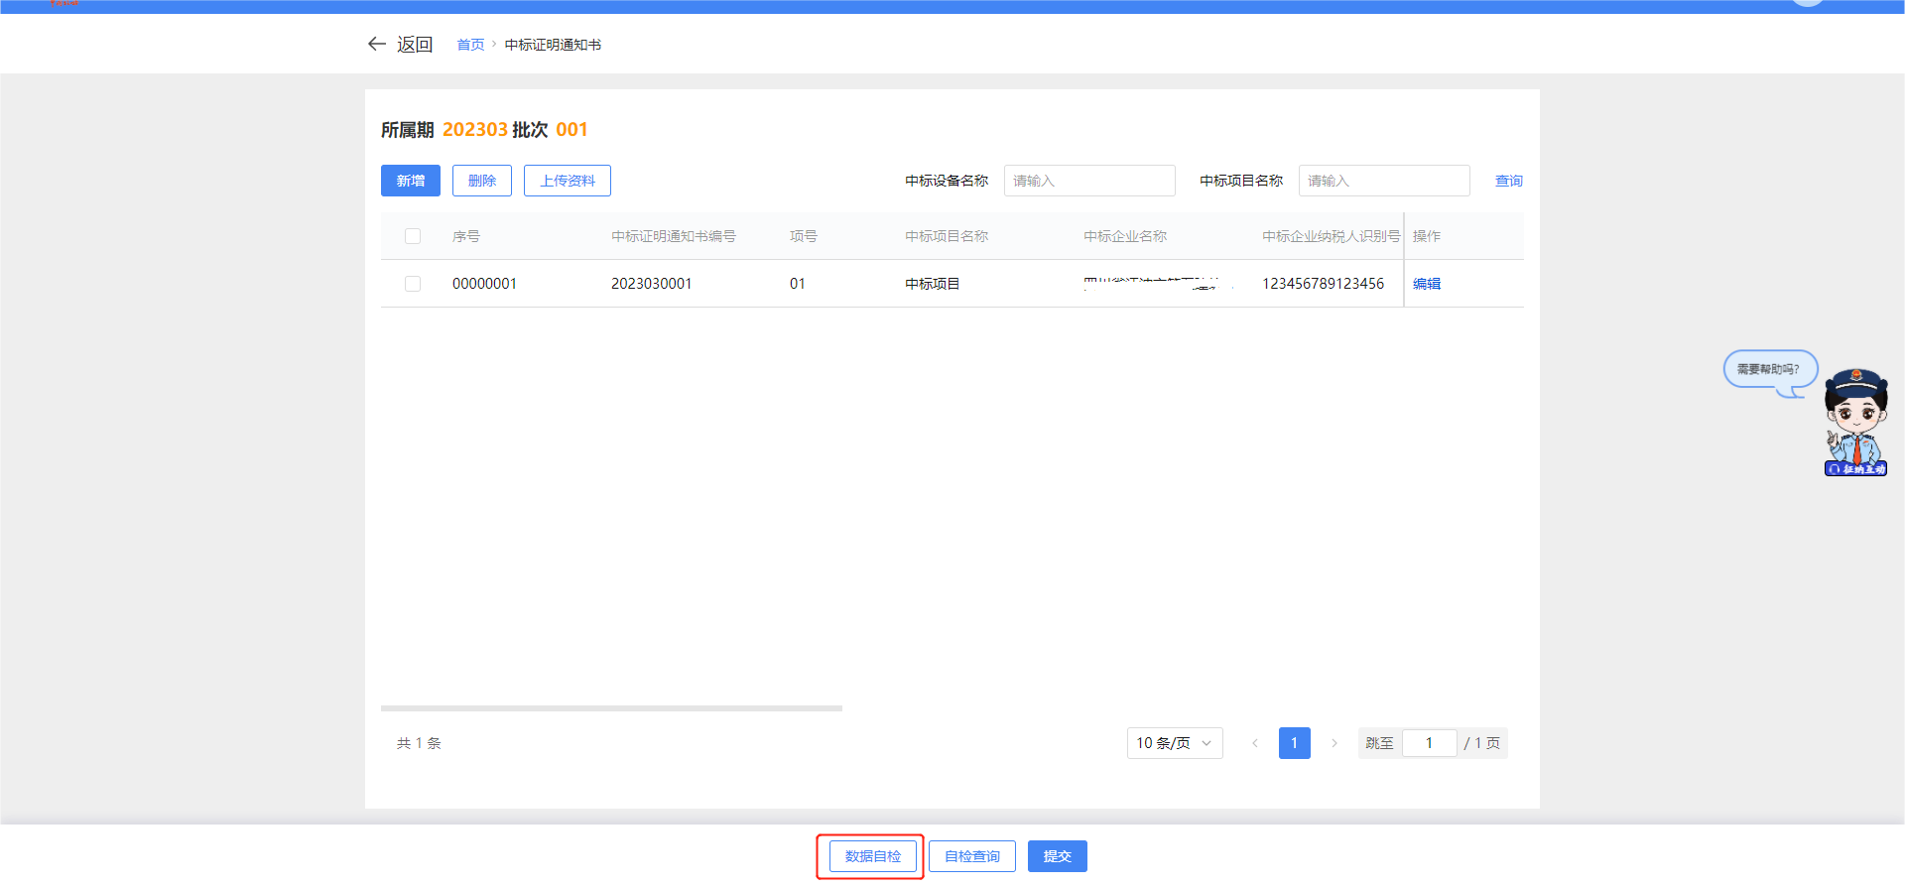Click the horizontal table scrollbar

611,708
